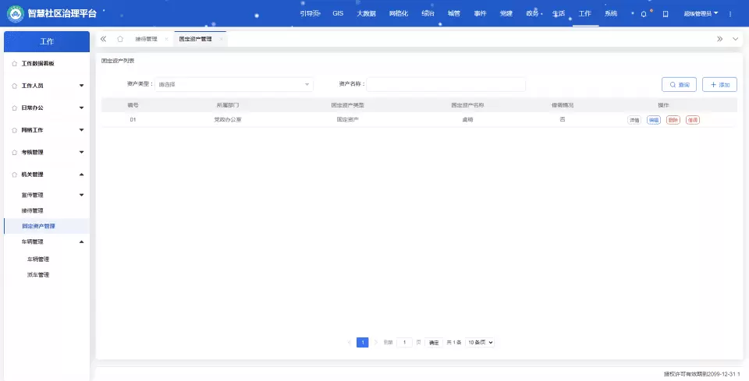
Task: Open the 事件 top menu
Action: [480, 14]
